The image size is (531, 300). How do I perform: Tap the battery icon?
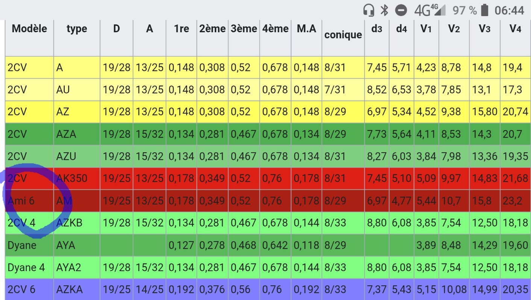(x=485, y=10)
